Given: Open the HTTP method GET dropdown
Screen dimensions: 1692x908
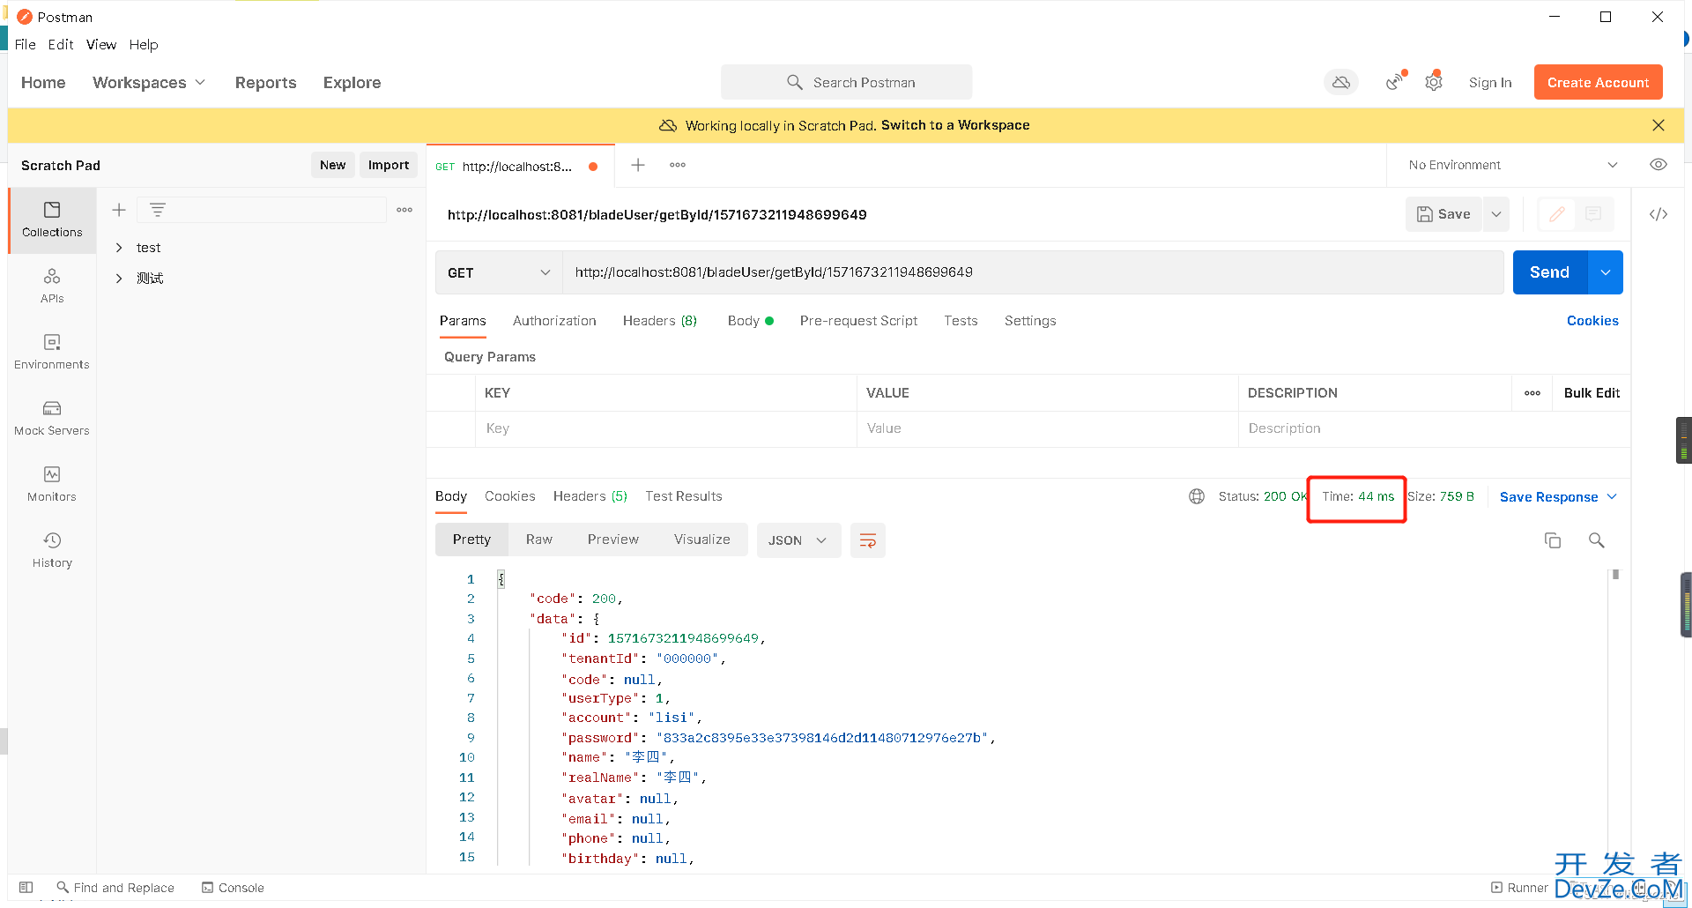Looking at the screenshot, I should point(499,272).
